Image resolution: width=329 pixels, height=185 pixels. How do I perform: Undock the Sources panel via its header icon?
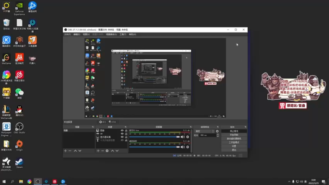point(126,127)
